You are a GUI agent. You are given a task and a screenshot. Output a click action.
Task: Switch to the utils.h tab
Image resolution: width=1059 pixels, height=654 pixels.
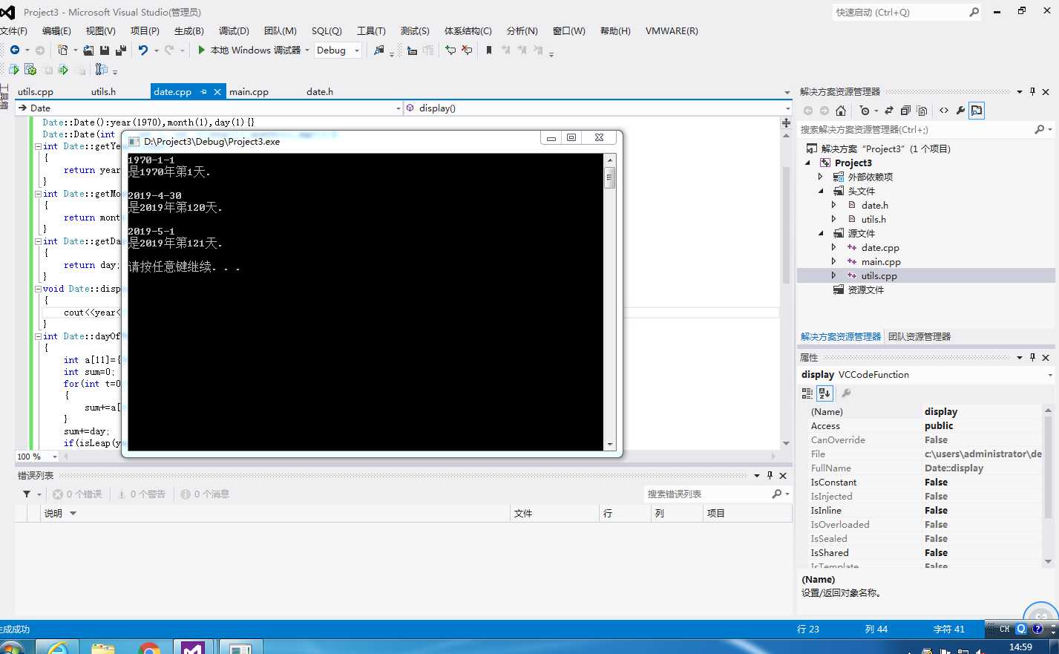tap(103, 91)
